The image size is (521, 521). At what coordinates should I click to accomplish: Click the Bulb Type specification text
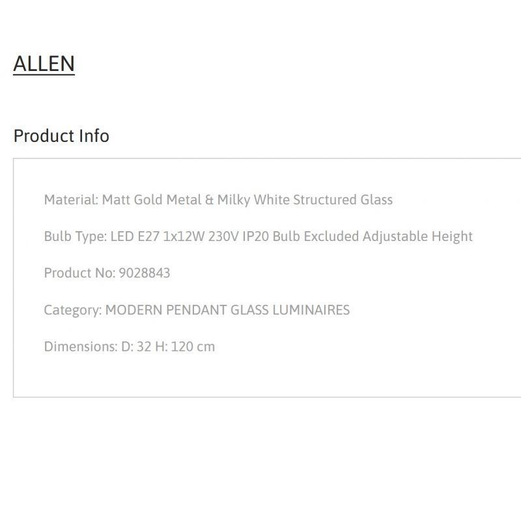pyautogui.click(x=258, y=236)
